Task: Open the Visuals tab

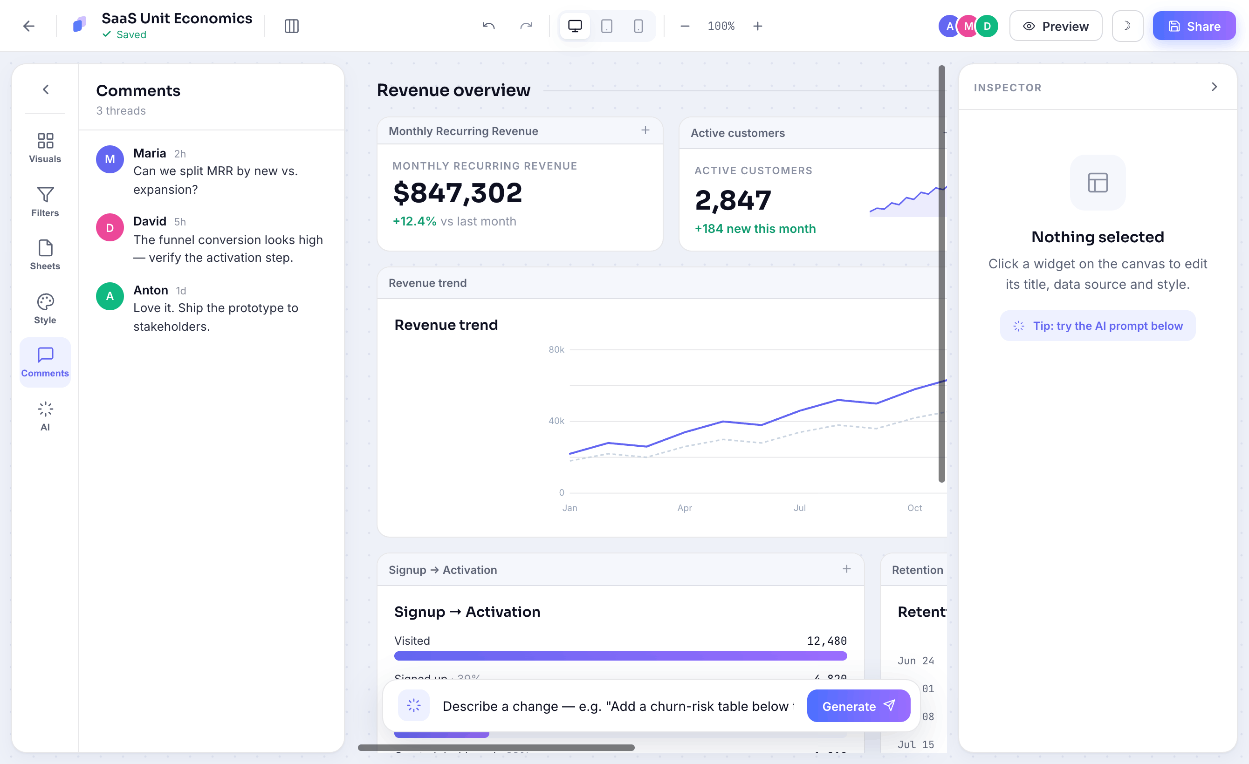Action: tap(45, 147)
